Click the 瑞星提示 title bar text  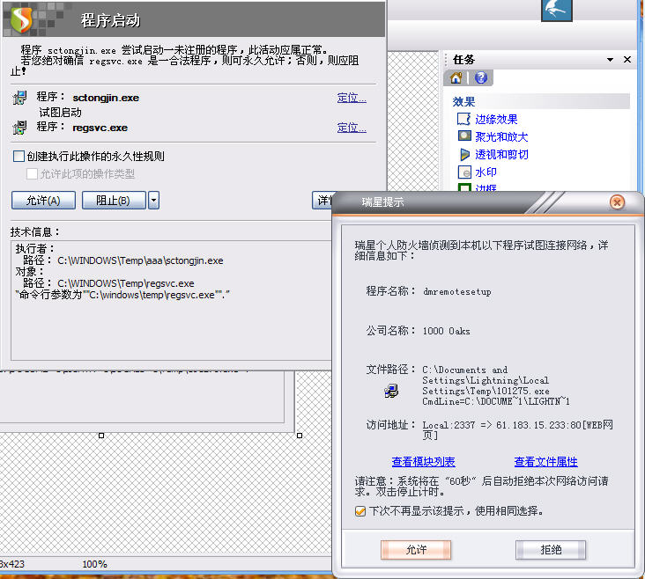[382, 202]
